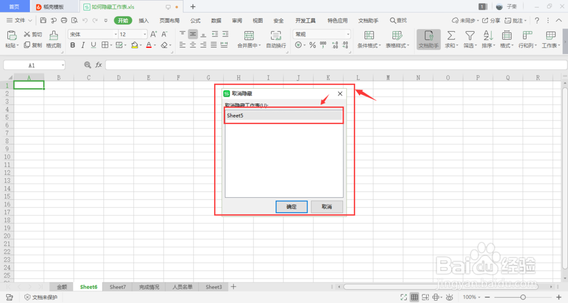Open the Data (数据) tab
Viewport: 568px width, 303px height.
(216, 20)
